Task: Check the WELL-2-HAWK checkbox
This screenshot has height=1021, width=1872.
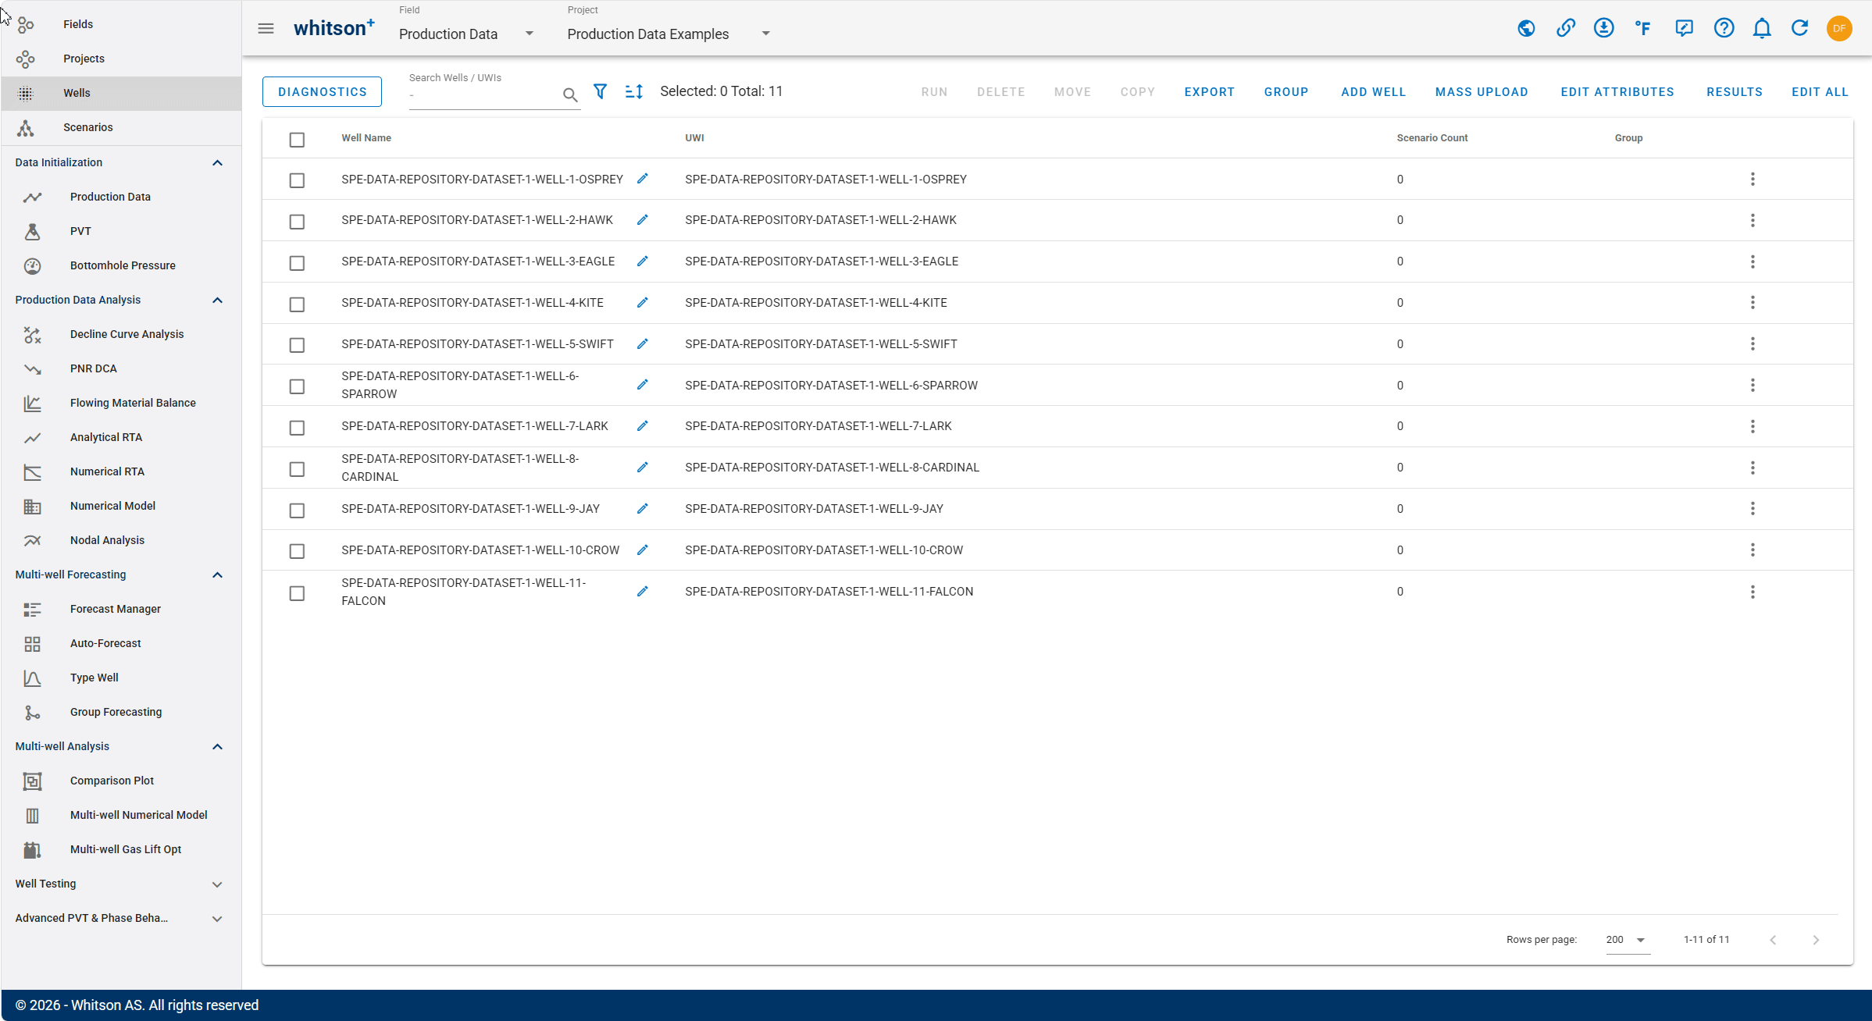Action: (297, 222)
